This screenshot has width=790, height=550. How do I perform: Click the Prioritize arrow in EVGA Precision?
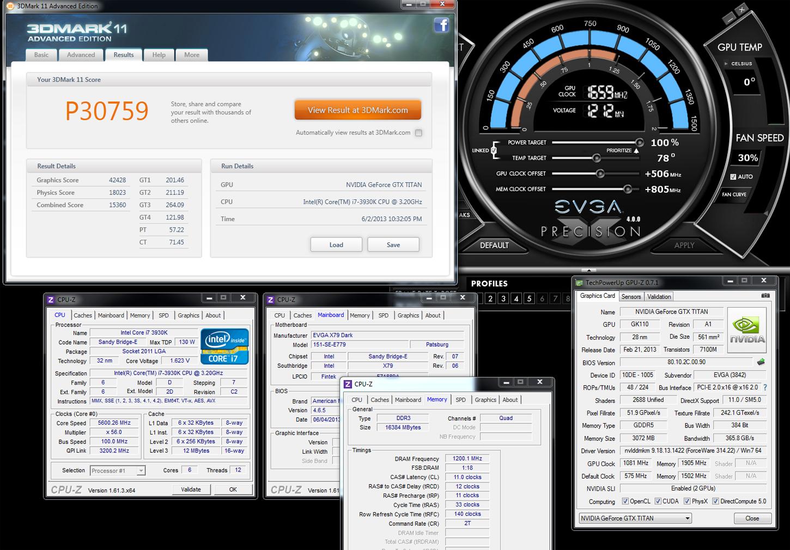pos(636,151)
